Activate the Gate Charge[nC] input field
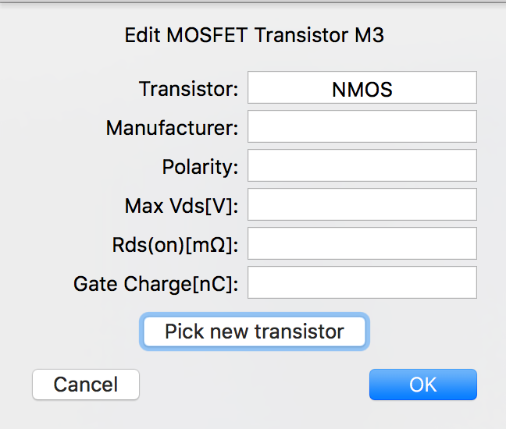 (362, 282)
